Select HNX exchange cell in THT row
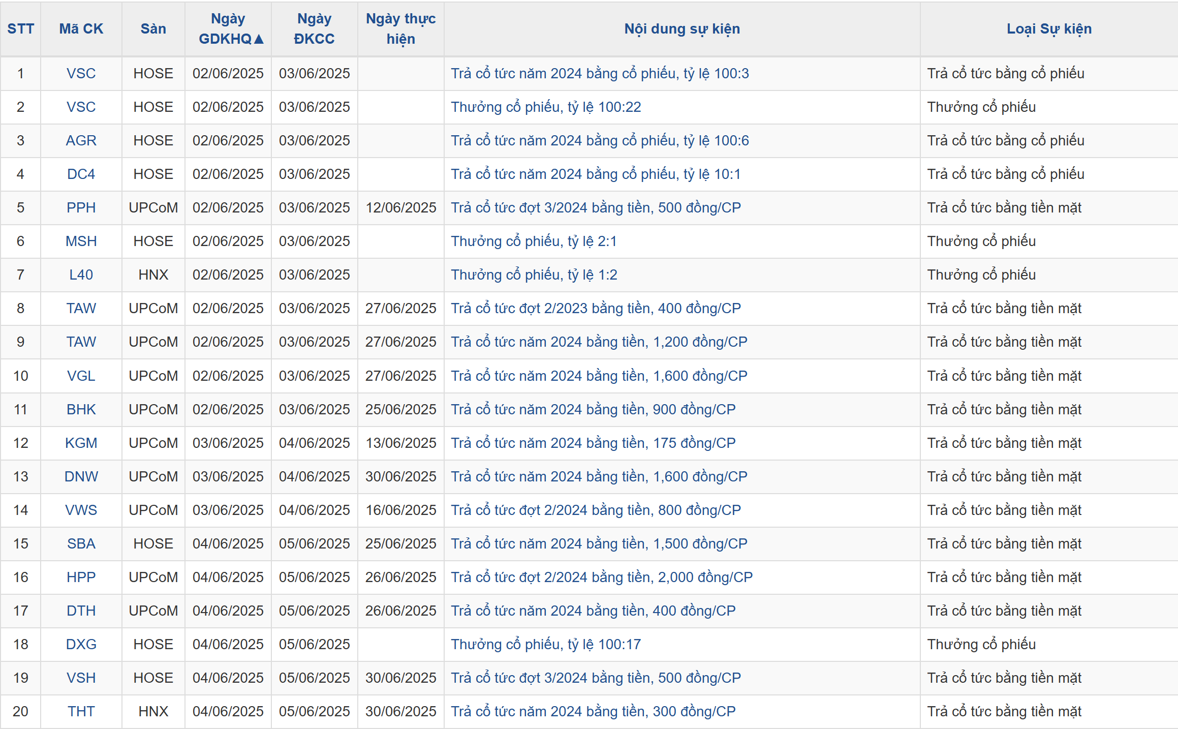Viewport: 1178px width, 729px height. pyautogui.click(x=153, y=711)
